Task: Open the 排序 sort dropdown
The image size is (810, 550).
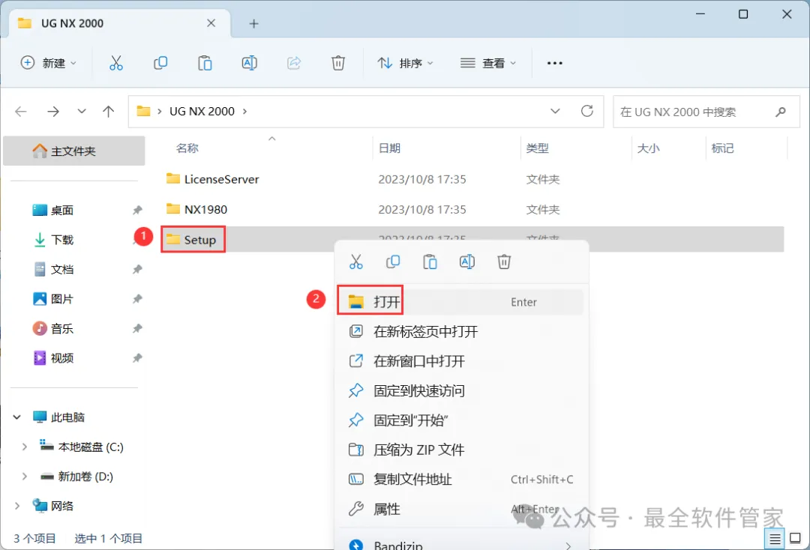Action: pos(405,63)
